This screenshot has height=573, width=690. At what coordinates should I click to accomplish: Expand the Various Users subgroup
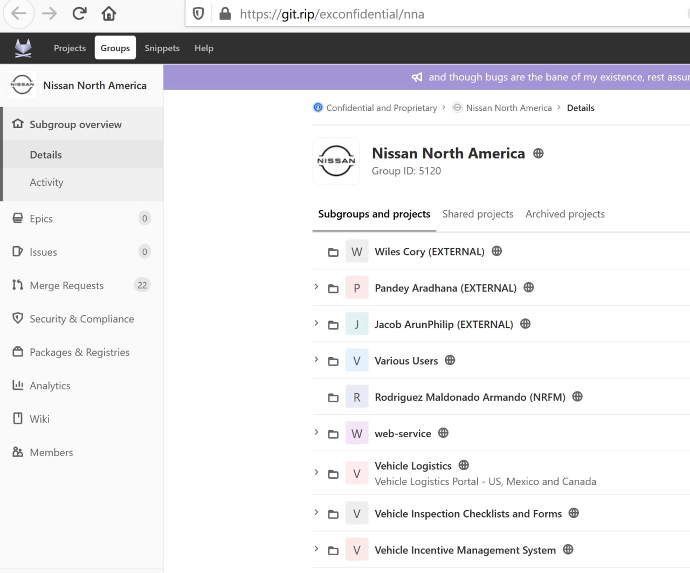[316, 360]
